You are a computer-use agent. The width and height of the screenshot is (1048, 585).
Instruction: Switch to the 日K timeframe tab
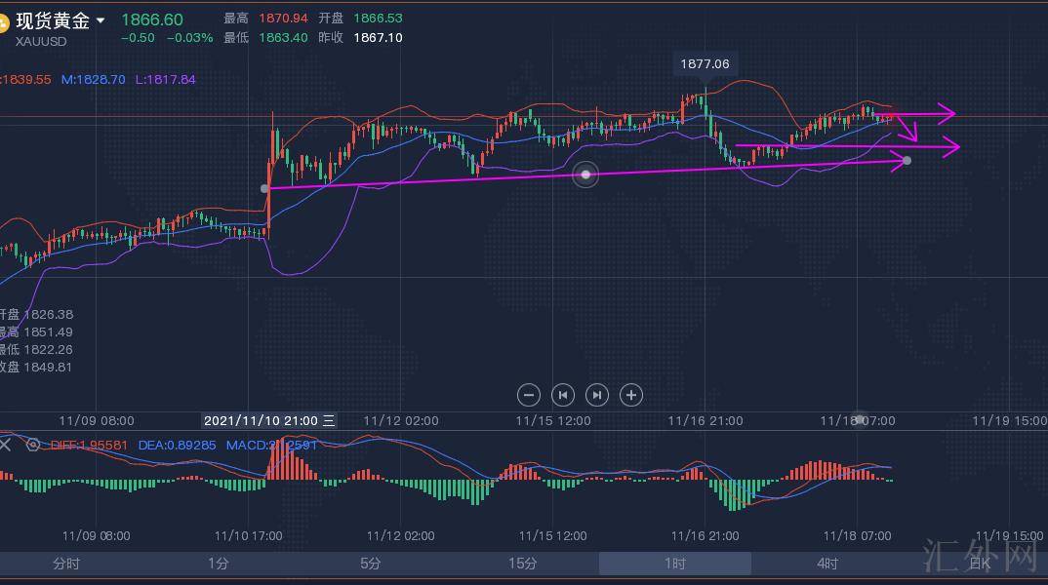(x=979, y=564)
